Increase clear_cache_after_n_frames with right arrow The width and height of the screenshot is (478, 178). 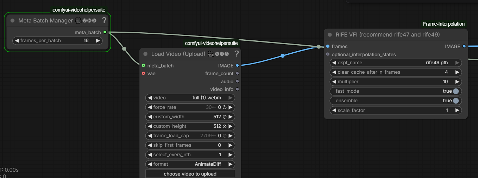457,72
